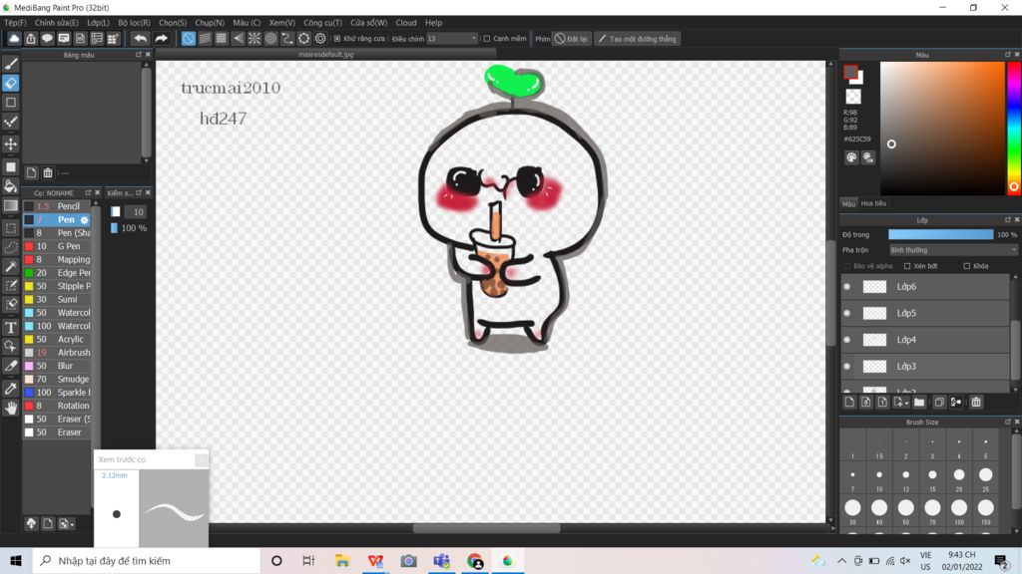Turn snap off using blue icon
This screenshot has height=574, width=1022.
189,39
